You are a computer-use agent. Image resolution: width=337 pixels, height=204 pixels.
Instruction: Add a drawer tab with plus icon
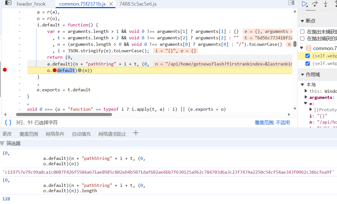point(136,133)
